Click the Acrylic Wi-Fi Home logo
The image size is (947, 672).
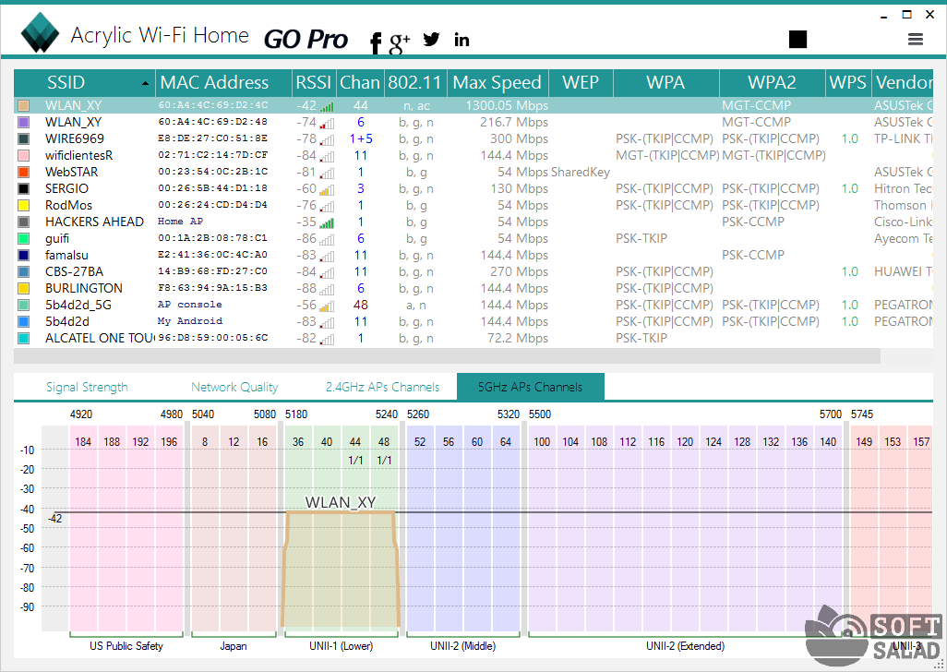pos(40,33)
